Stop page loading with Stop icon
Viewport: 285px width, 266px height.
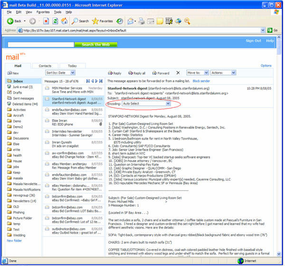pyautogui.click(x=46, y=21)
